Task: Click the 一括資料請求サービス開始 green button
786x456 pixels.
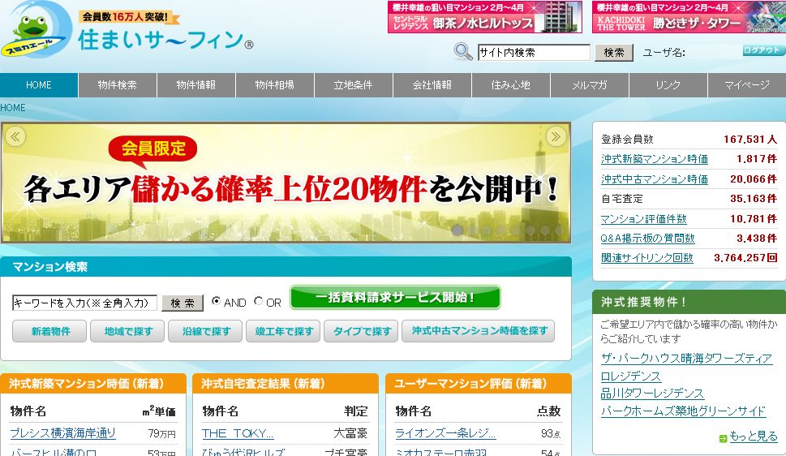Action: coord(395,298)
